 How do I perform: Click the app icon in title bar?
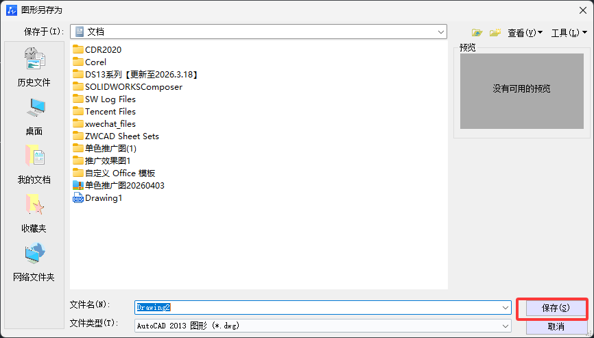point(12,10)
